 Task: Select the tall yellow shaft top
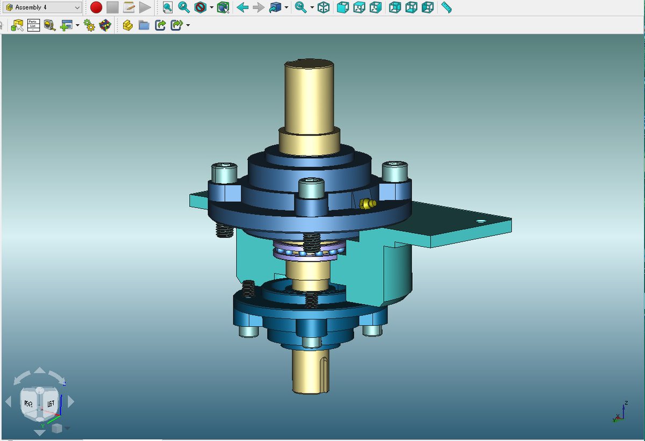tap(310, 97)
